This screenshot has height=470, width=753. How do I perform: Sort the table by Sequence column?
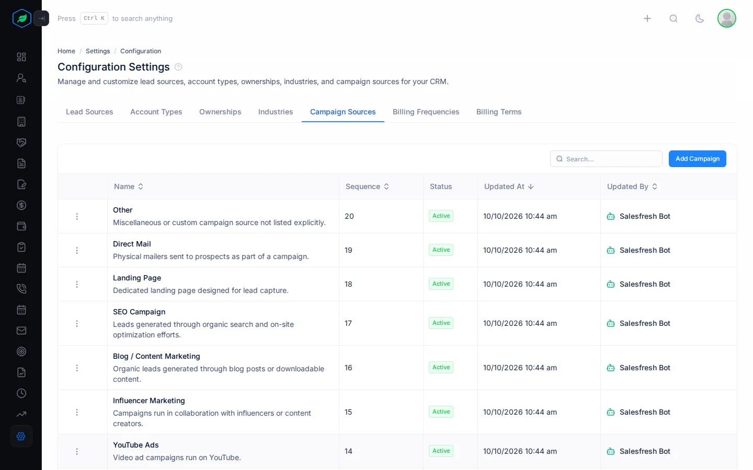(368, 186)
